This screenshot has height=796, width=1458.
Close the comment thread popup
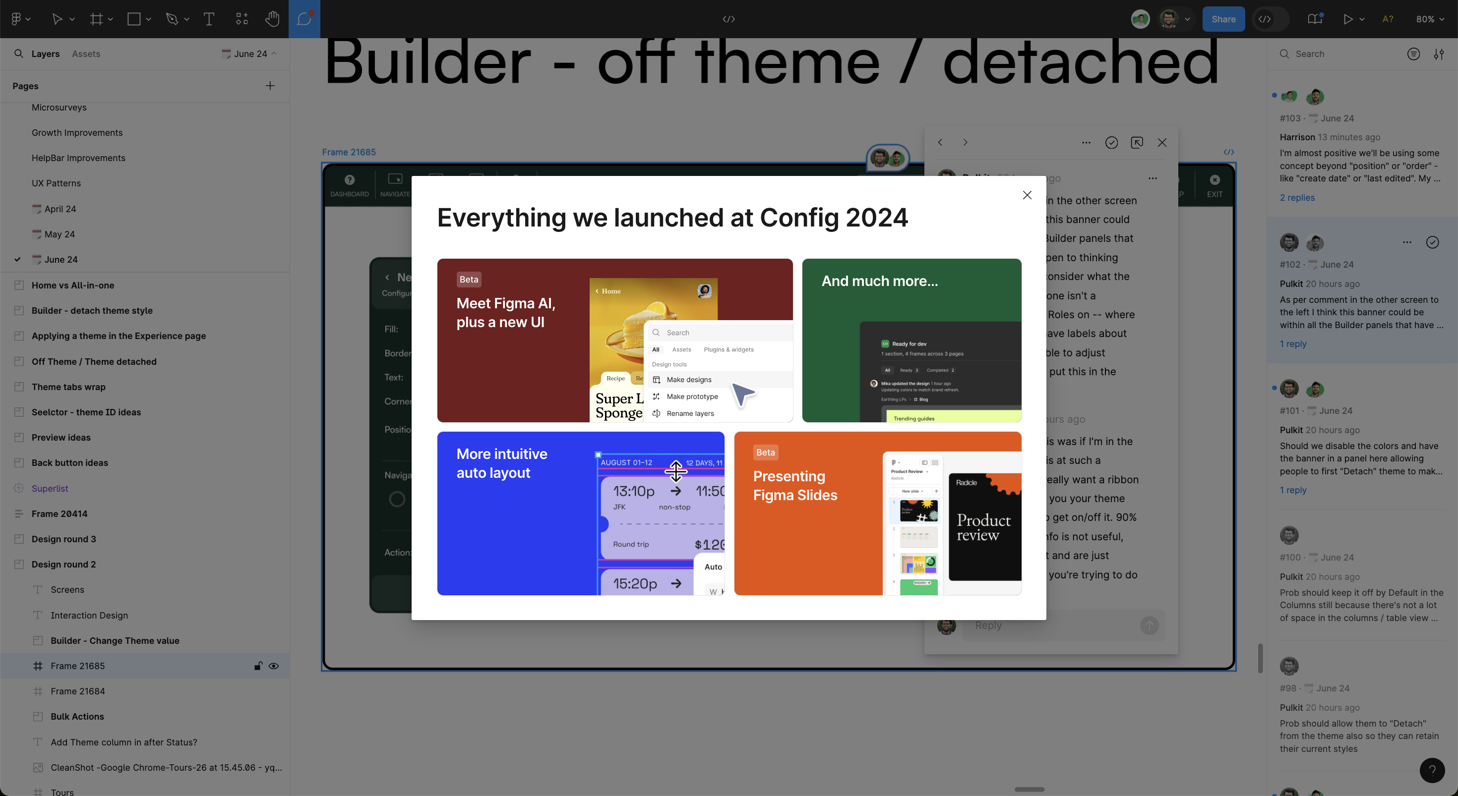(x=1162, y=143)
